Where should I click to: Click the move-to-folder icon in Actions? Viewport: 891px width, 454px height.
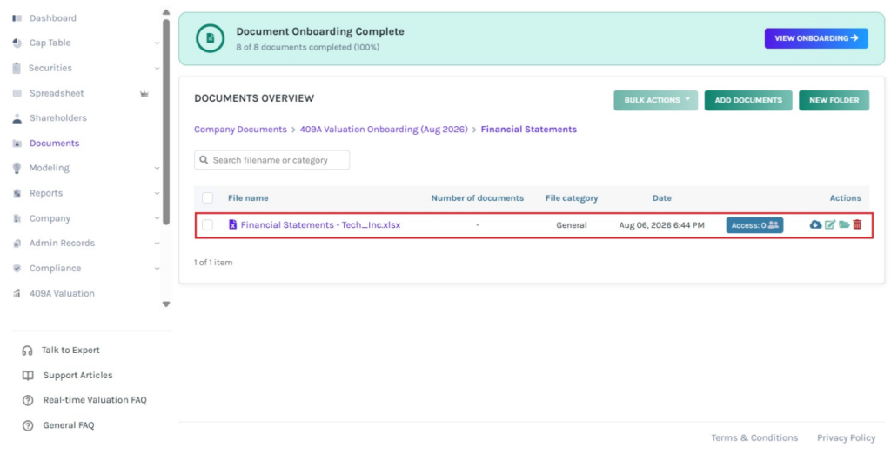coord(844,224)
